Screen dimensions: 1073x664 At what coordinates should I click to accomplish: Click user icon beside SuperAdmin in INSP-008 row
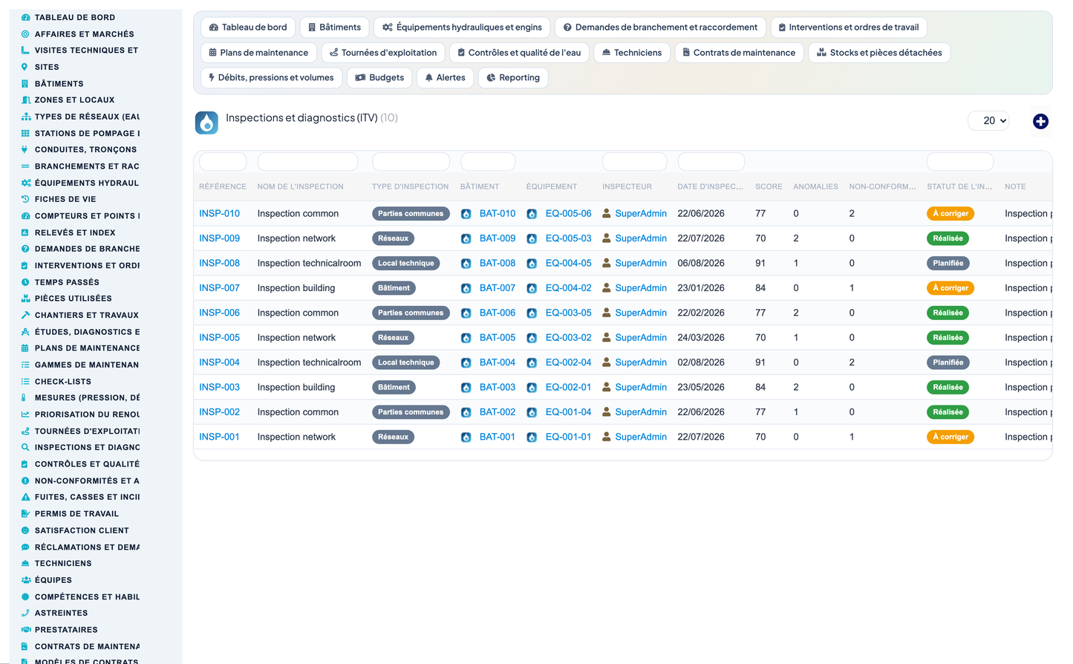click(x=607, y=263)
